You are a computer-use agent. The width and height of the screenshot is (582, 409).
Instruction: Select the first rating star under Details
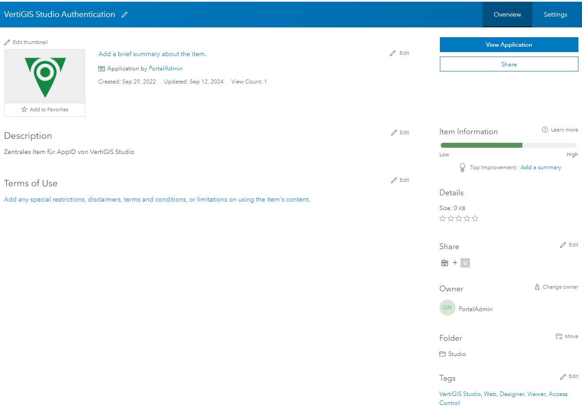click(443, 218)
